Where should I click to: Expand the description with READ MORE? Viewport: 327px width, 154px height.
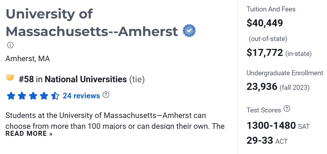click(x=29, y=134)
